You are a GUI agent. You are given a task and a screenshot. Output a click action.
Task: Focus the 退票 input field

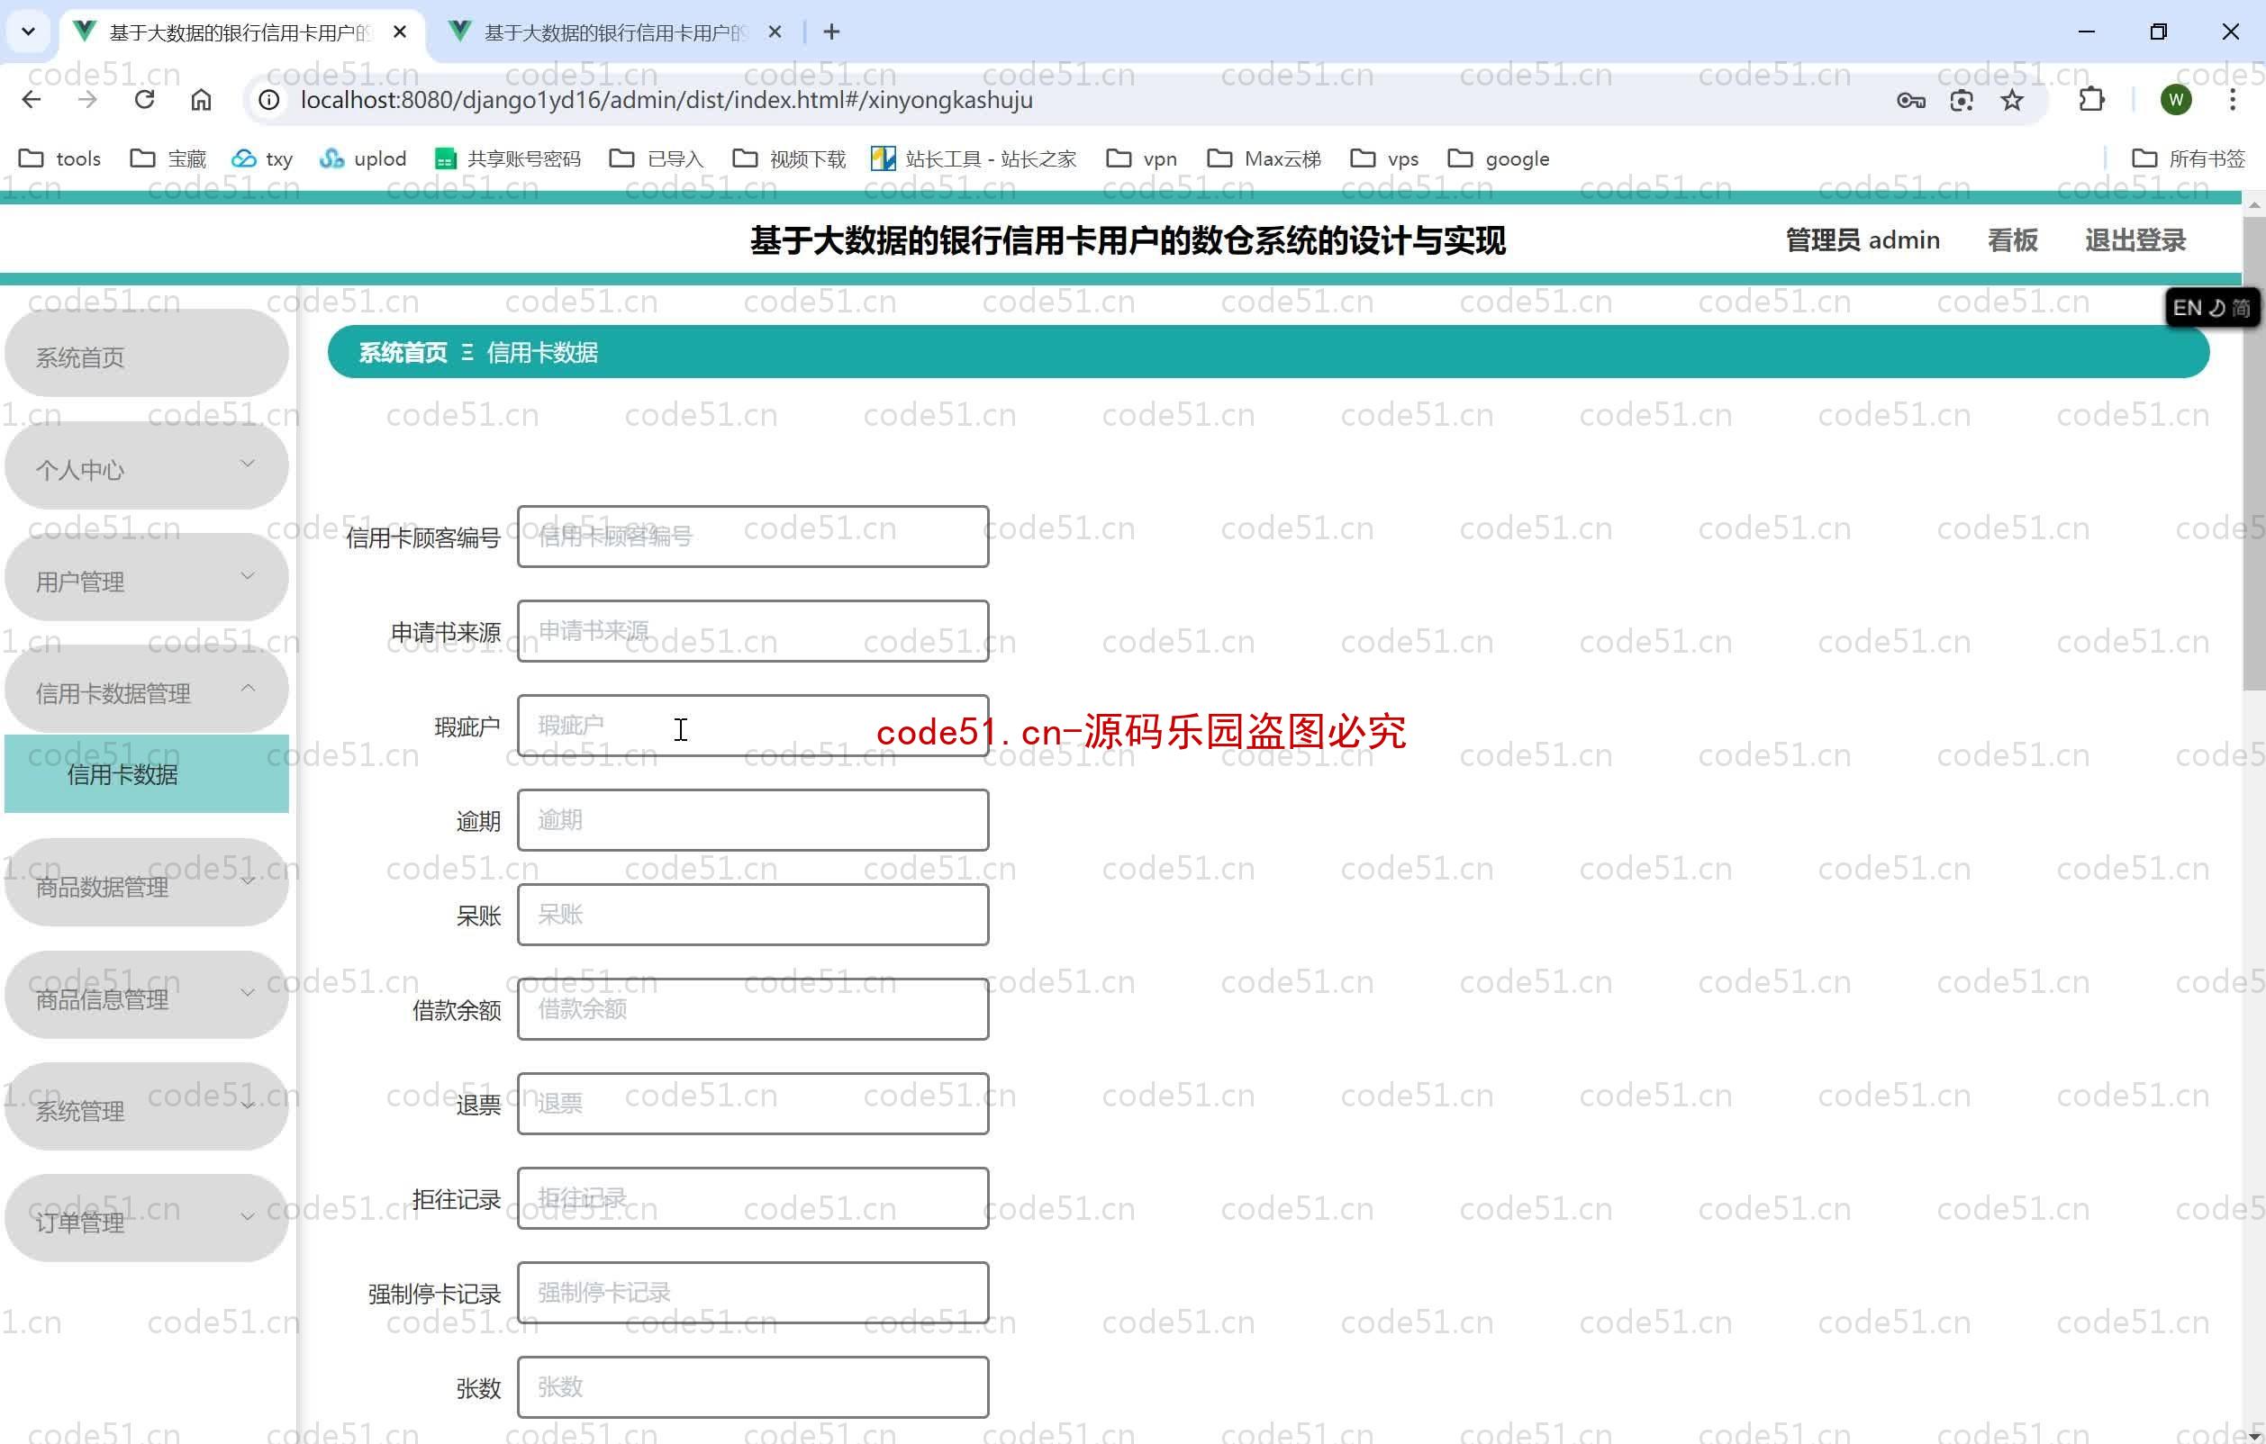(x=753, y=1104)
